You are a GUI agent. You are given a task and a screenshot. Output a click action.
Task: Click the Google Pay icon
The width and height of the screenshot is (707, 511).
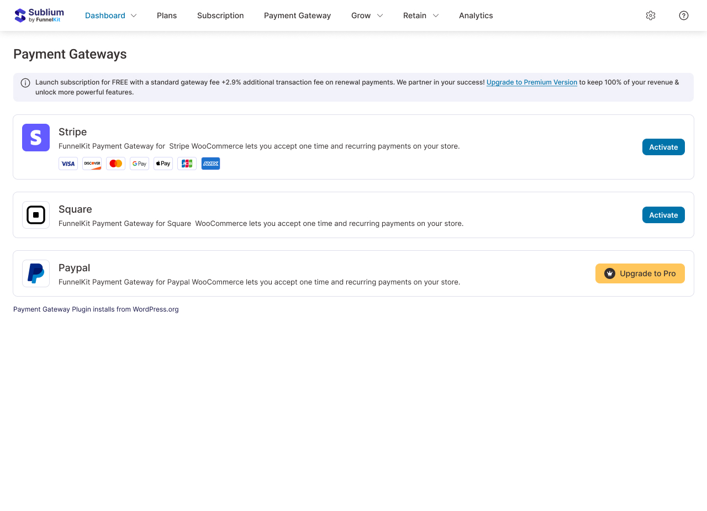[x=139, y=164]
